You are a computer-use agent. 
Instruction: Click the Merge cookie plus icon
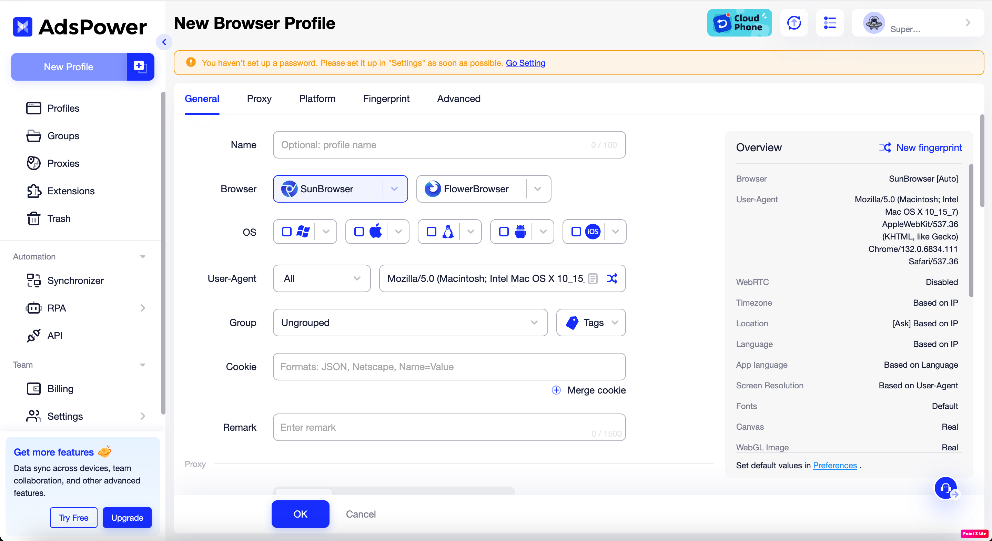(x=556, y=390)
